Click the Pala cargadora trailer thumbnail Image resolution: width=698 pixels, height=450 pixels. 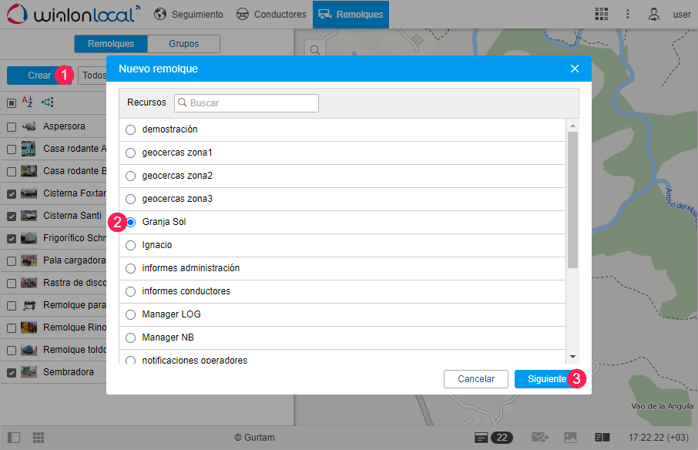point(29,260)
